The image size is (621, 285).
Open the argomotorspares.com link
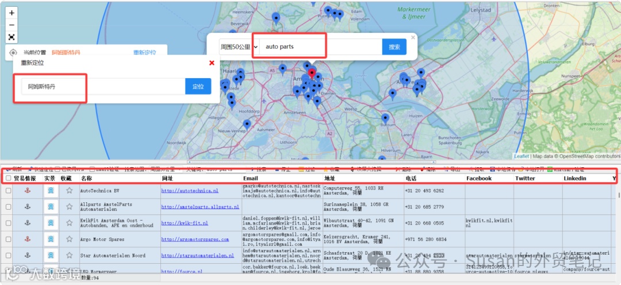tap(195, 240)
